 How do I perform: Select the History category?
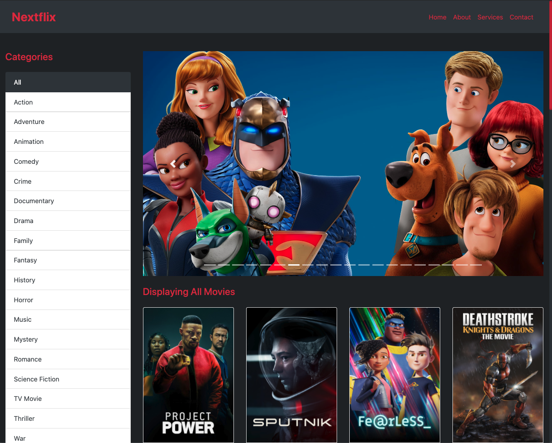coord(68,280)
